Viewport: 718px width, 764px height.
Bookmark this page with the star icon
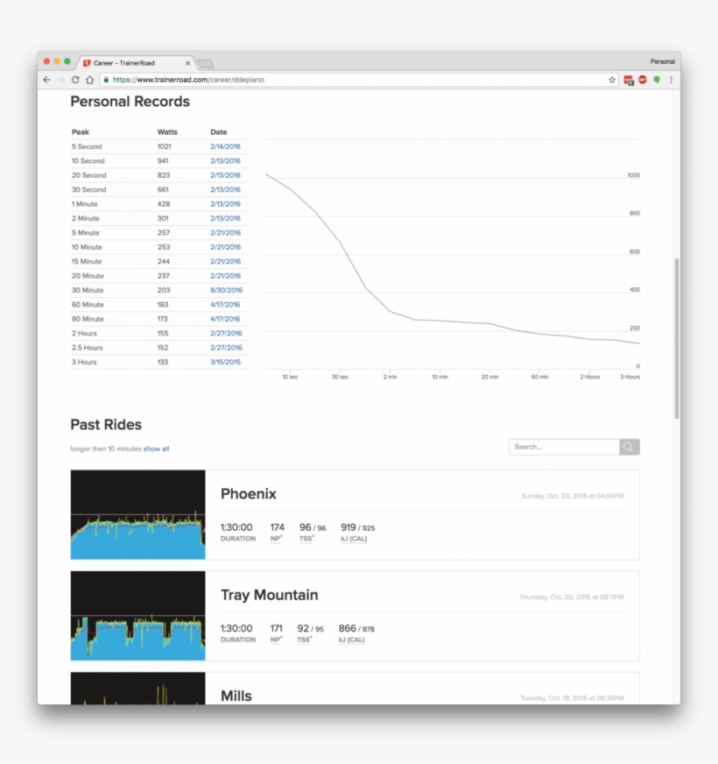pyautogui.click(x=612, y=80)
